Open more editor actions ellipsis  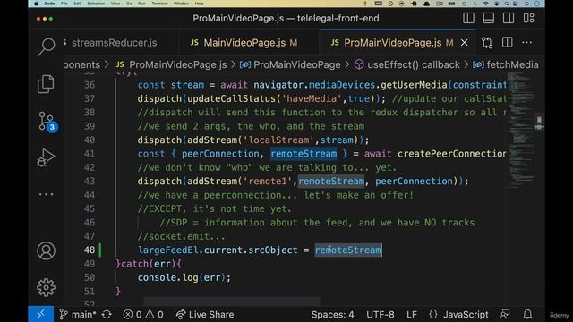[526, 42]
